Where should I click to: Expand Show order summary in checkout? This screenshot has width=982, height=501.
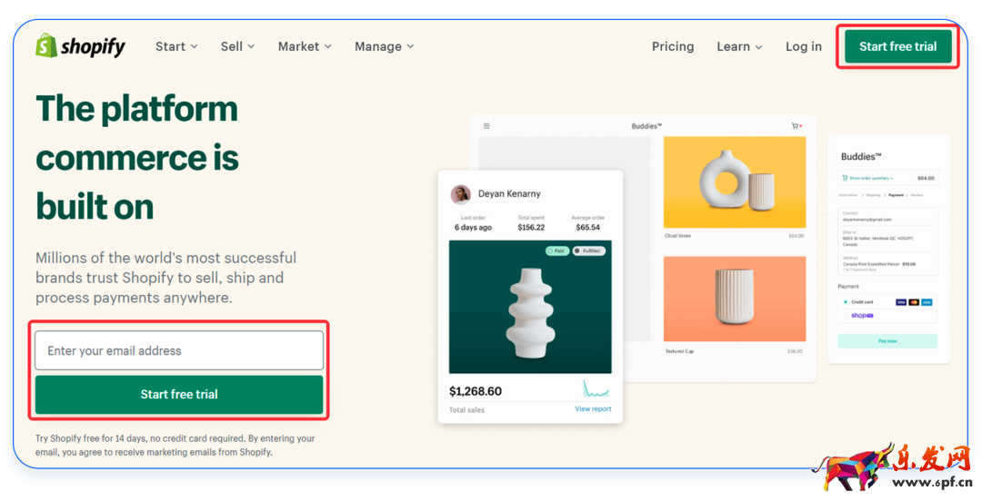(871, 178)
